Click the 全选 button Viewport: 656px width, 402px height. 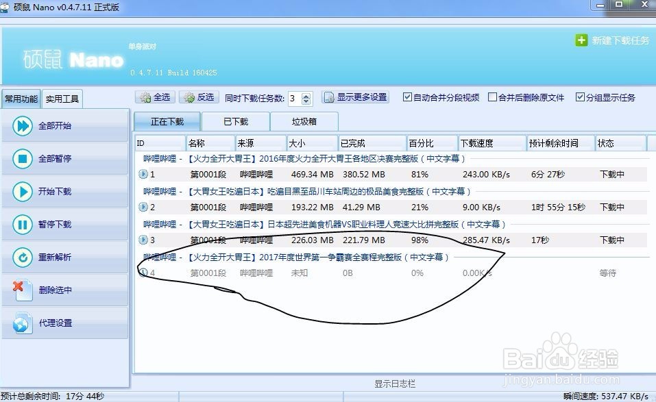pyautogui.click(x=155, y=97)
